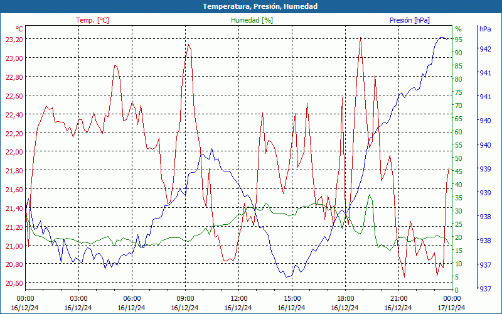Select the blue "Presión [hPa]" legend label
Viewport: 502px width, 314px height.
(x=410, y=20)
